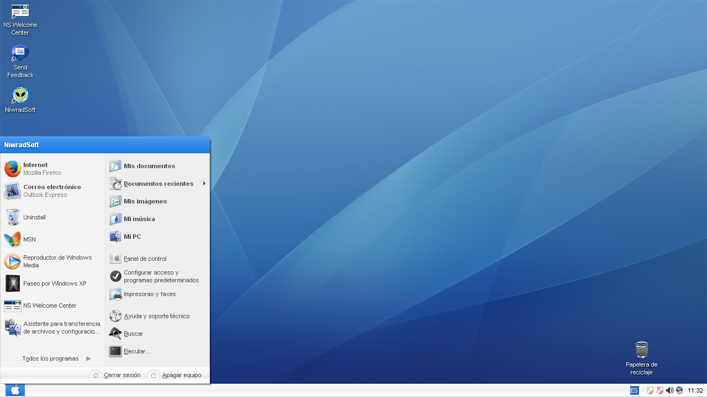Open Mis documentos from start menu

149,165
